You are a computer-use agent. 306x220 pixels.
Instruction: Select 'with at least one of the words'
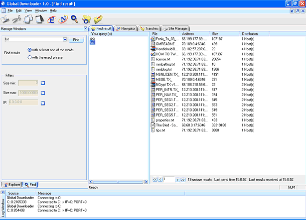coord(29,50)
